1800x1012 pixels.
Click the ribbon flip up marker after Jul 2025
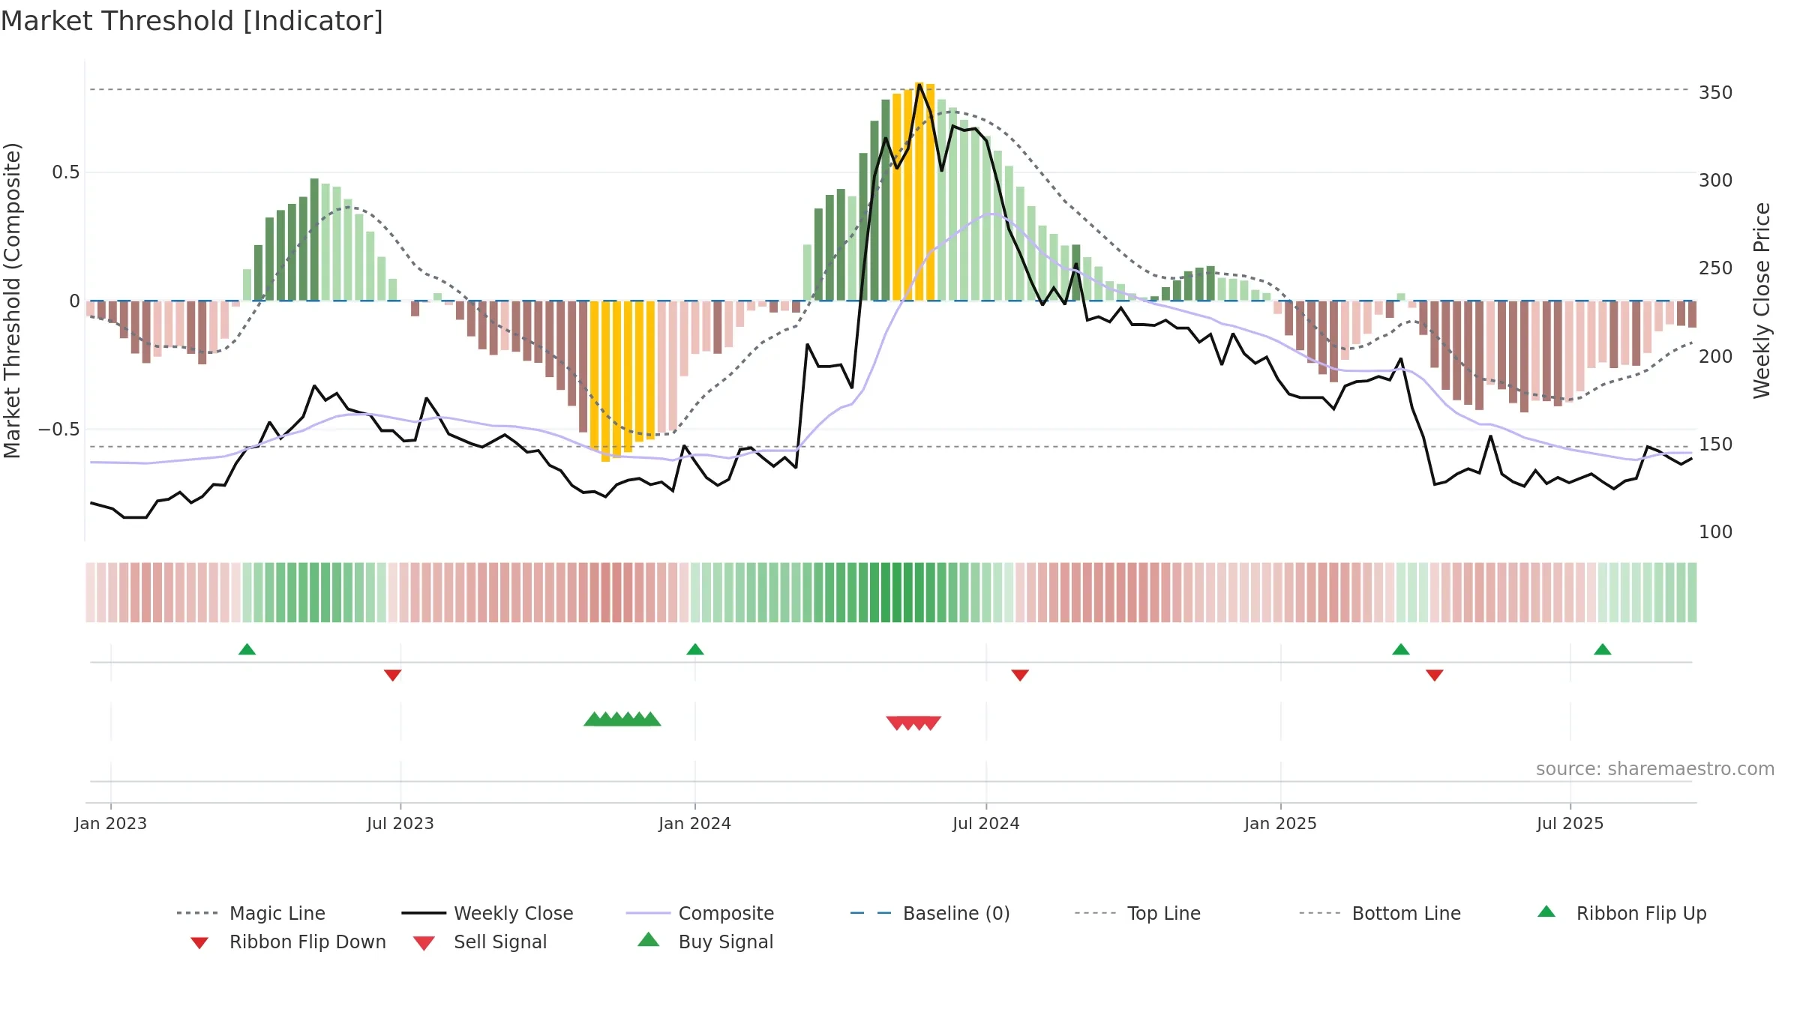pyautogui.click(x=1603, y=649)
